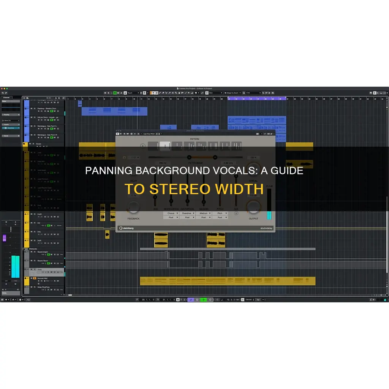The width and height of the screenshot is (389, 389).
Task: Click the Window Layout setup icon
Action: (x=371, y=93)
